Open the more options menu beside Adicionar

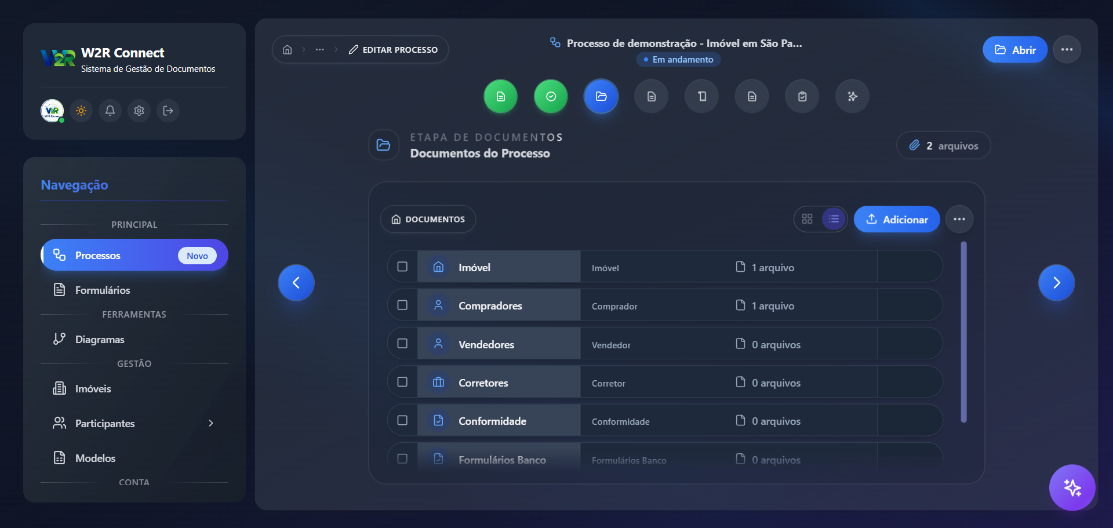pos(959,219)
